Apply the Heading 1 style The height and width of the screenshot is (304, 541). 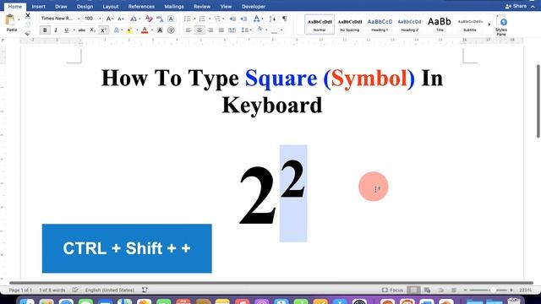(x=380, y=24)
